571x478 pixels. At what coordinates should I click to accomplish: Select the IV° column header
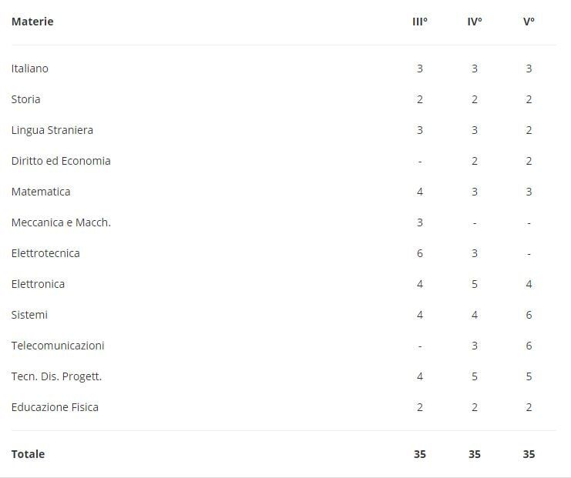pyautogui.click(x=474, y=22)
